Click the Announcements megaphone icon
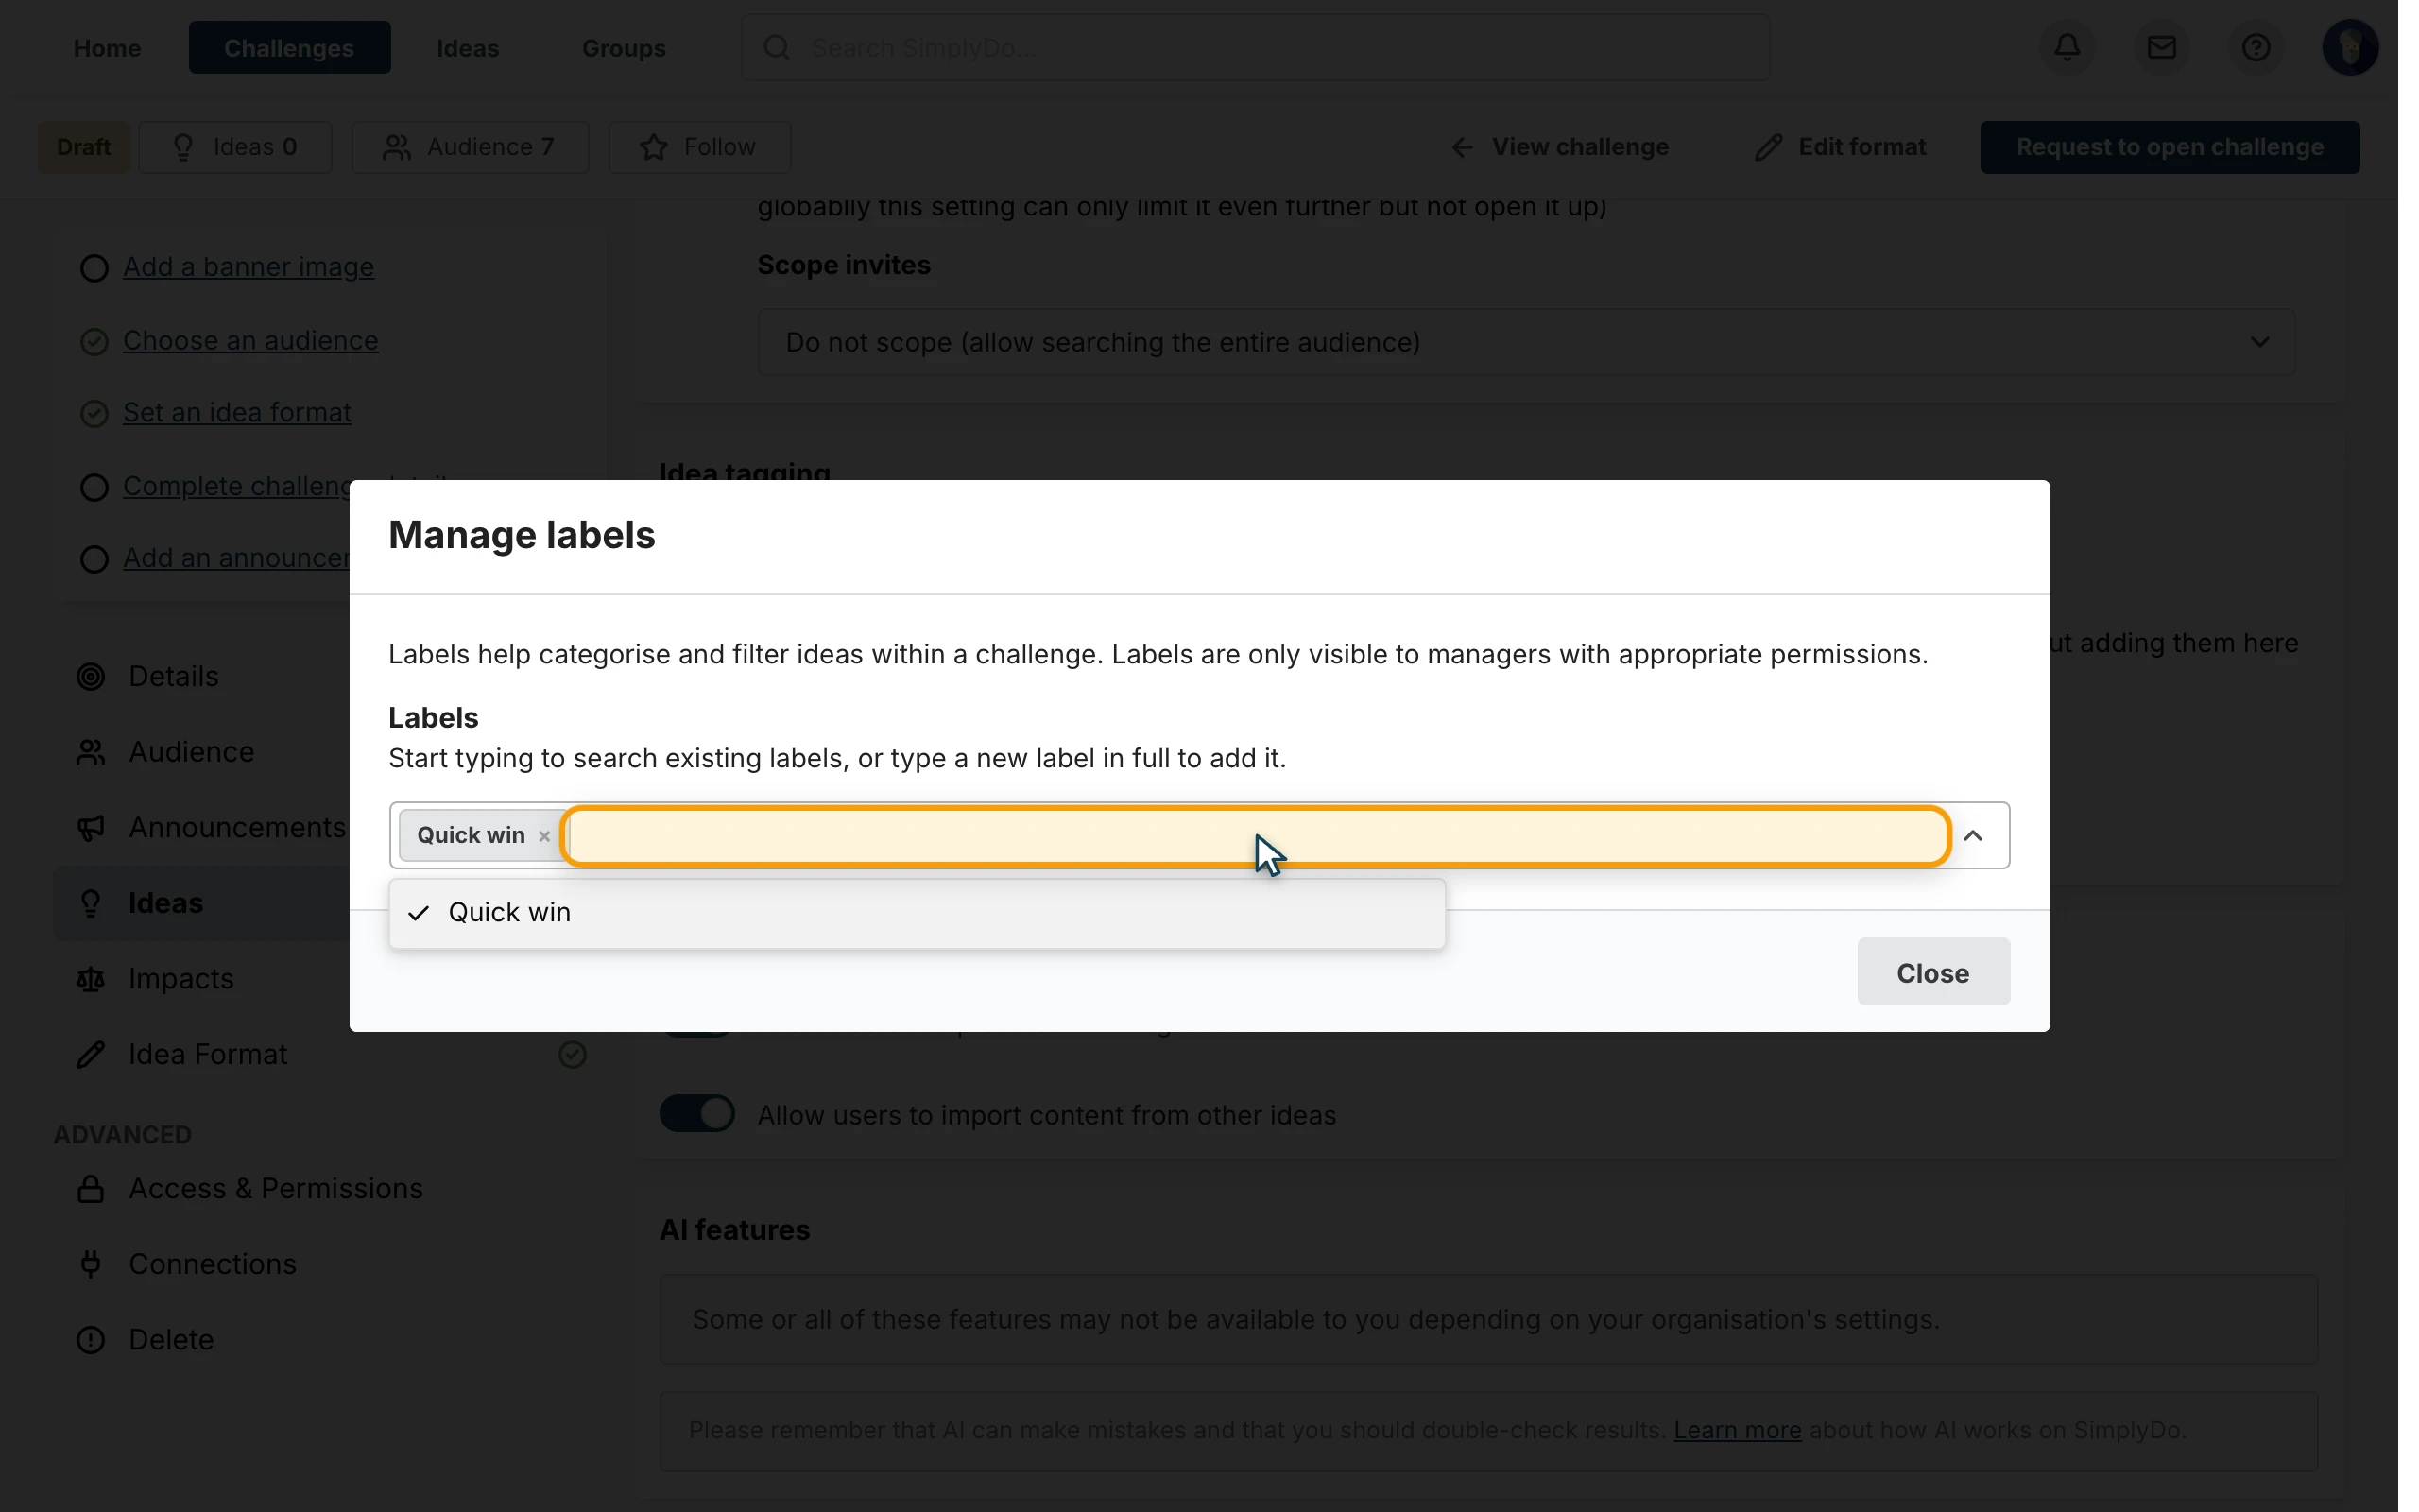 [x=91, y=828]
